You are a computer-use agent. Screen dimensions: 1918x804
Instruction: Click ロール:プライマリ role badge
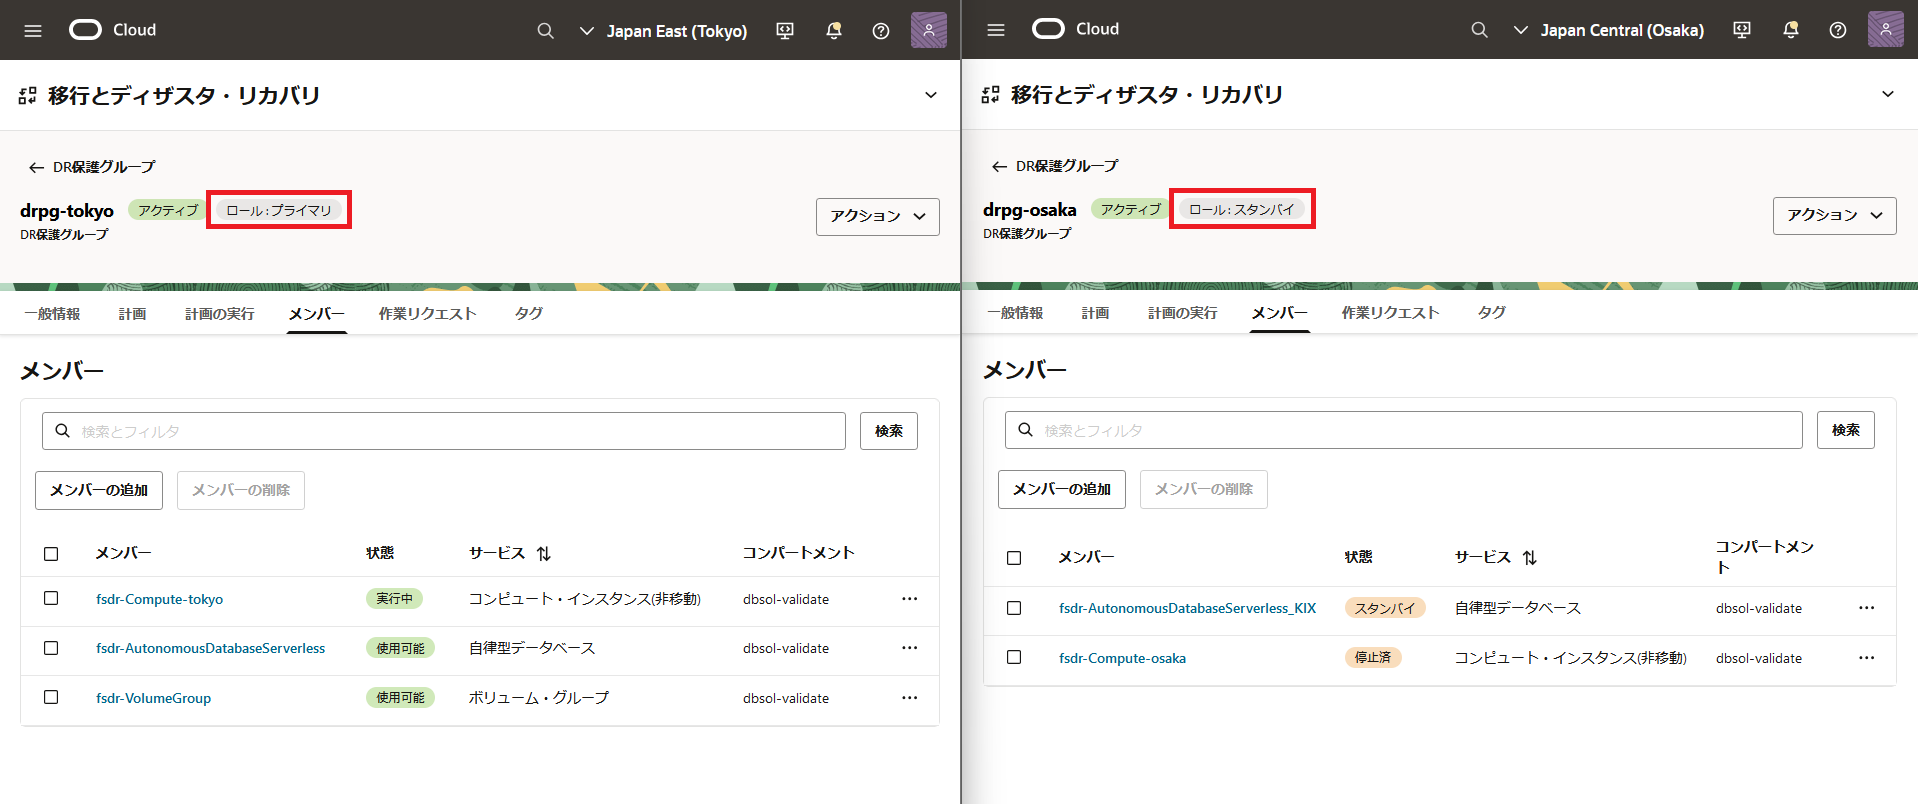coord(279,211)
